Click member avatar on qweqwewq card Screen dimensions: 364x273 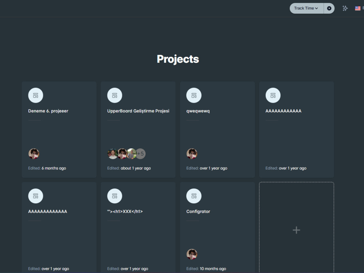(x=192, y=154)
